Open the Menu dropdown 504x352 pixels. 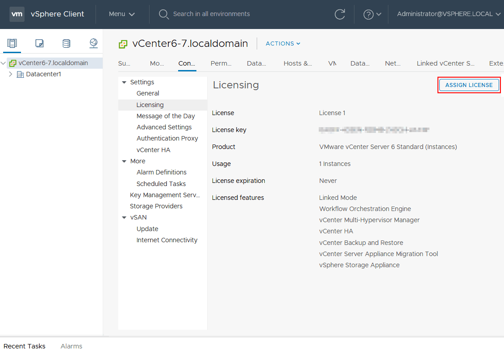click(121, 14)
